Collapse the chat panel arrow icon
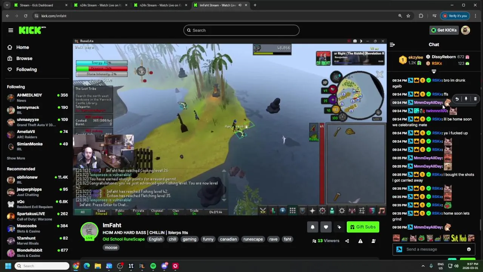The image size is (483, 272). point(392,45)
